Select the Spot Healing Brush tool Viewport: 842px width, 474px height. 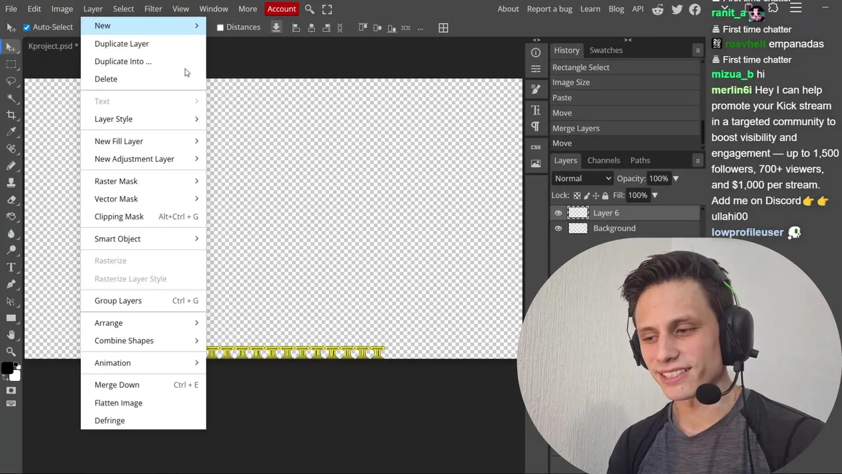click(x=11, y=149)
